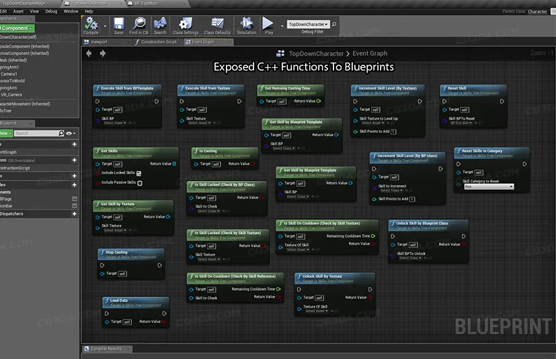Open the Debug menu
This screenshot has height=359, width=556.
click(x=51, y=11)
